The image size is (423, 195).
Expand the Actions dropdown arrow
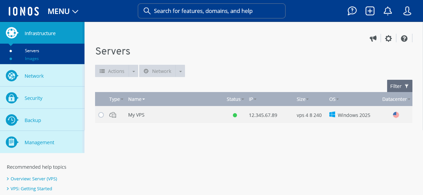click(133, 71)
